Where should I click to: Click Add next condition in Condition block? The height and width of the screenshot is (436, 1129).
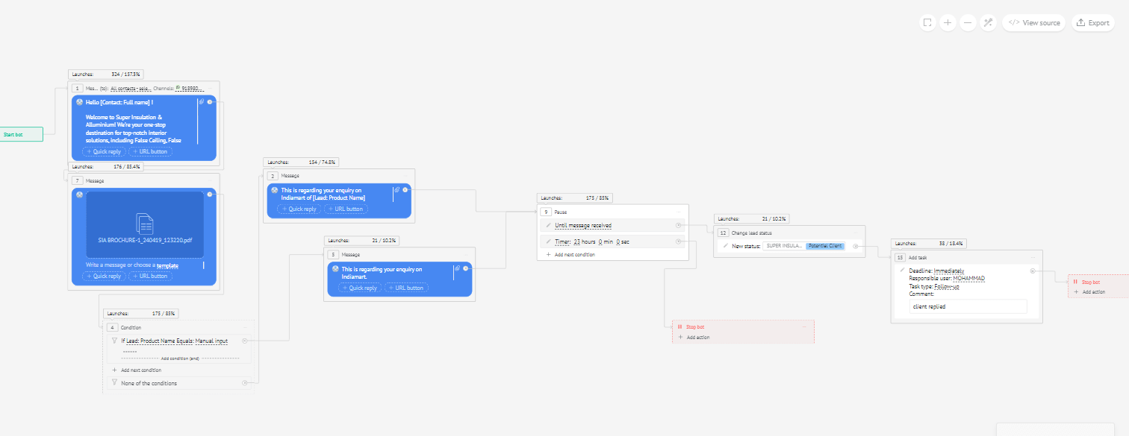tap(136, 370)
